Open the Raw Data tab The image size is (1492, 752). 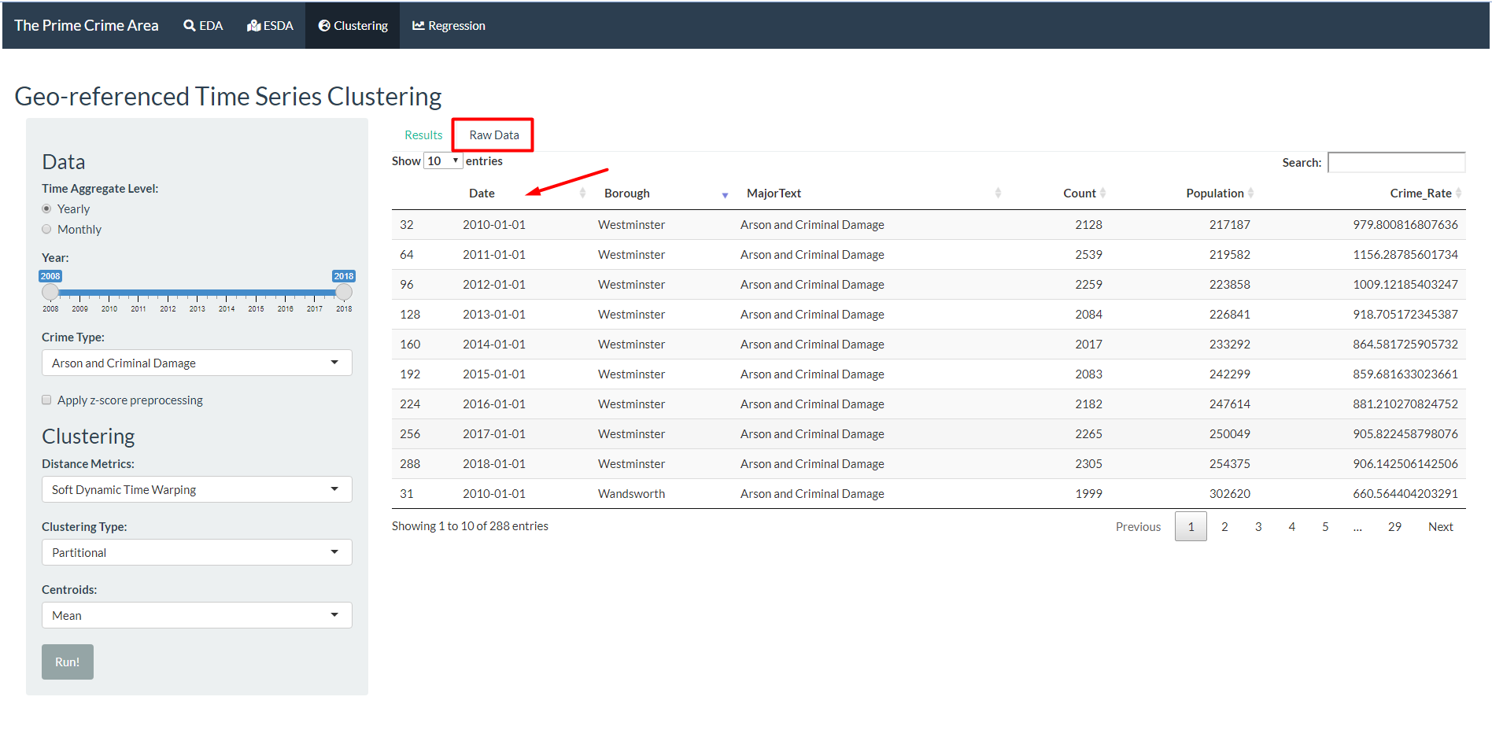click(x=493, y=135)
